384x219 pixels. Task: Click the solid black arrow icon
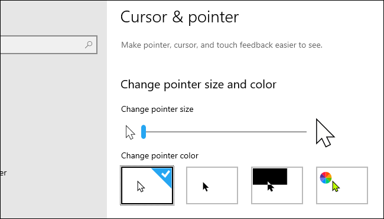pos(206,187)
